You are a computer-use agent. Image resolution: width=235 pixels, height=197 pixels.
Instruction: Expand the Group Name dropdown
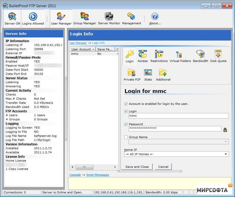coord(226,141)
